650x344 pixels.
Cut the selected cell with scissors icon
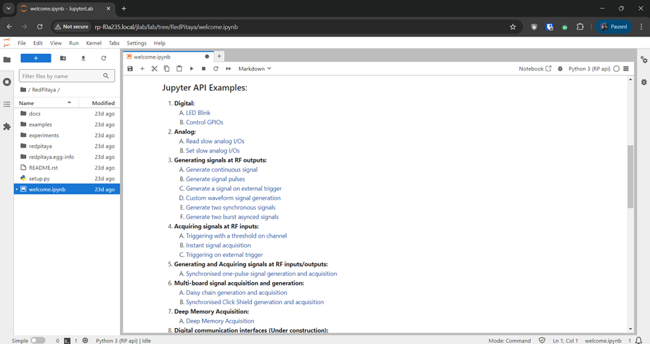[154, 69]
